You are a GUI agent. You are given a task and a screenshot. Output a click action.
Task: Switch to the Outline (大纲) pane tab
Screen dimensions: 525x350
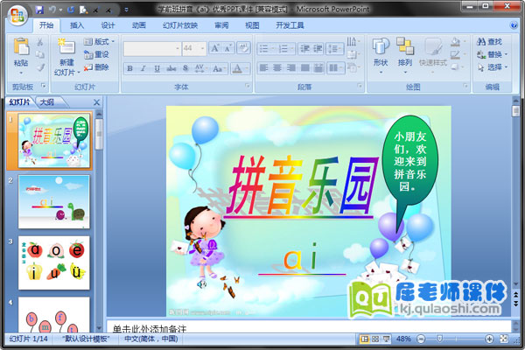(47, 102)
